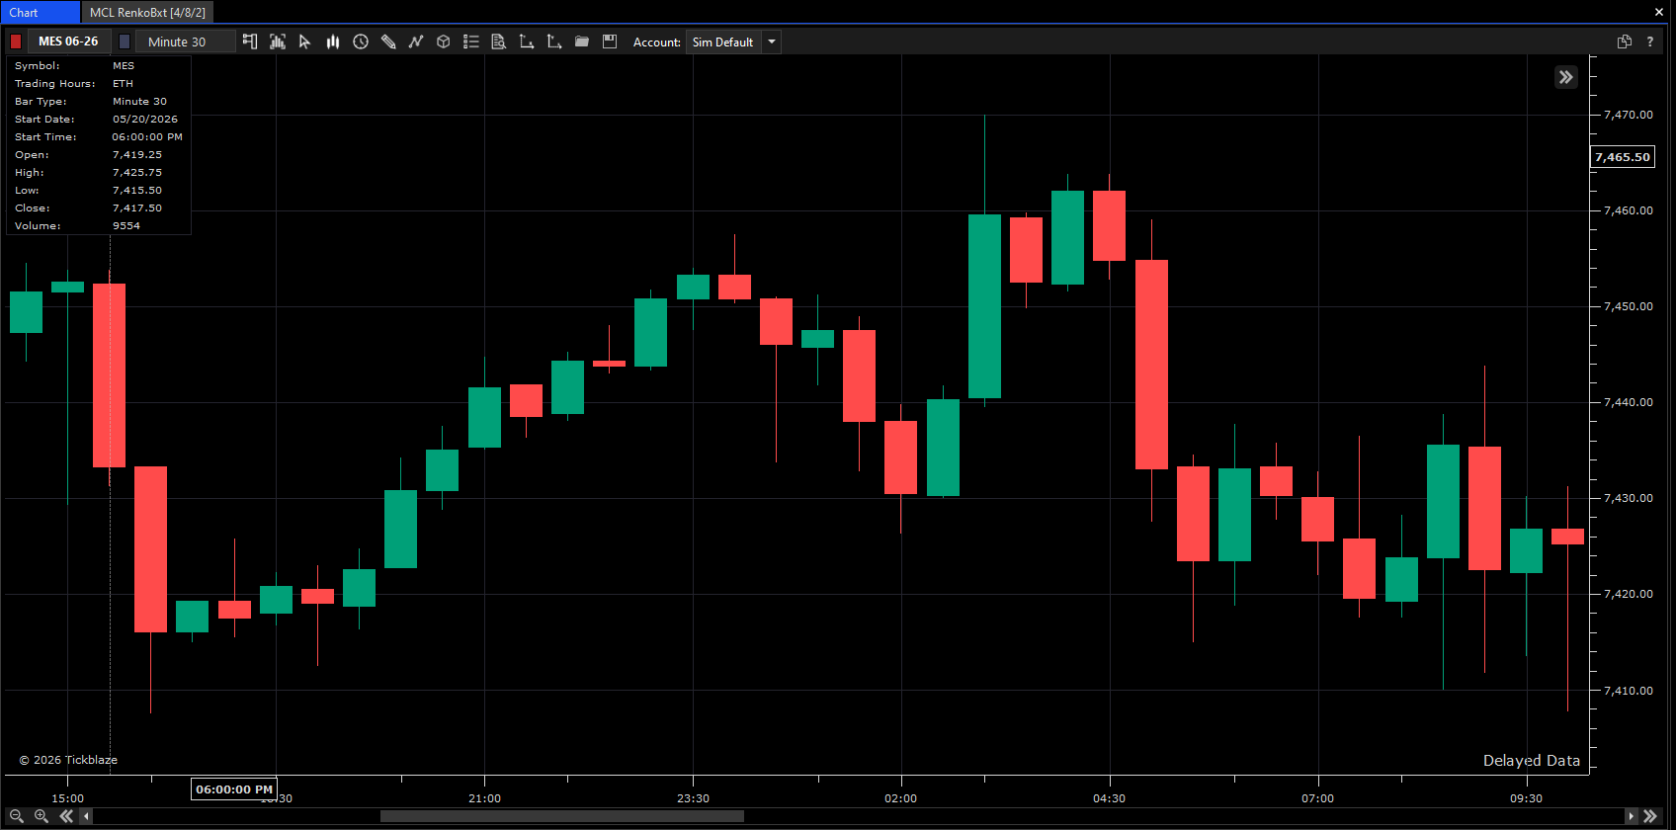Click the 06:00:00 PM time marker label
Screen dimensions: 1676x830
coord(234,789)
